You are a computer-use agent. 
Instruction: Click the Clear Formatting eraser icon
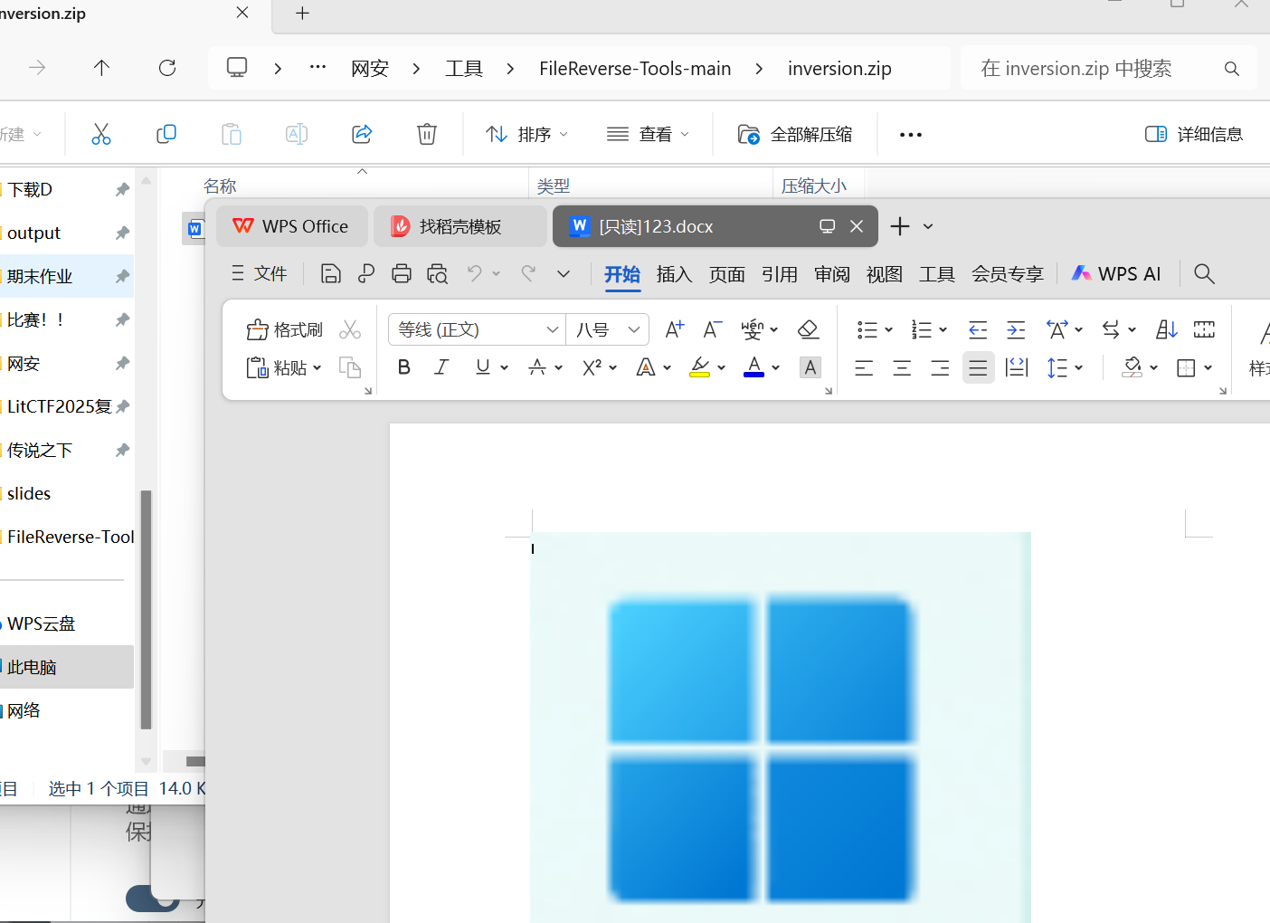click(x=809, y=329)
